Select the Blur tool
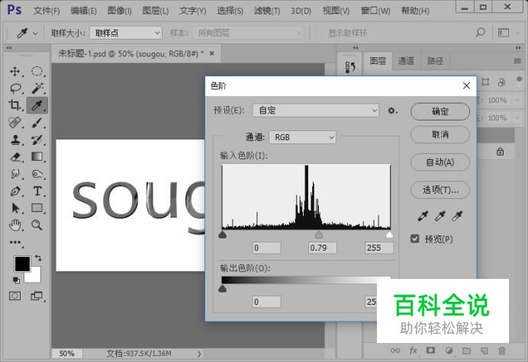The height and width of the screenshot is (362, 528). (15, 174)
